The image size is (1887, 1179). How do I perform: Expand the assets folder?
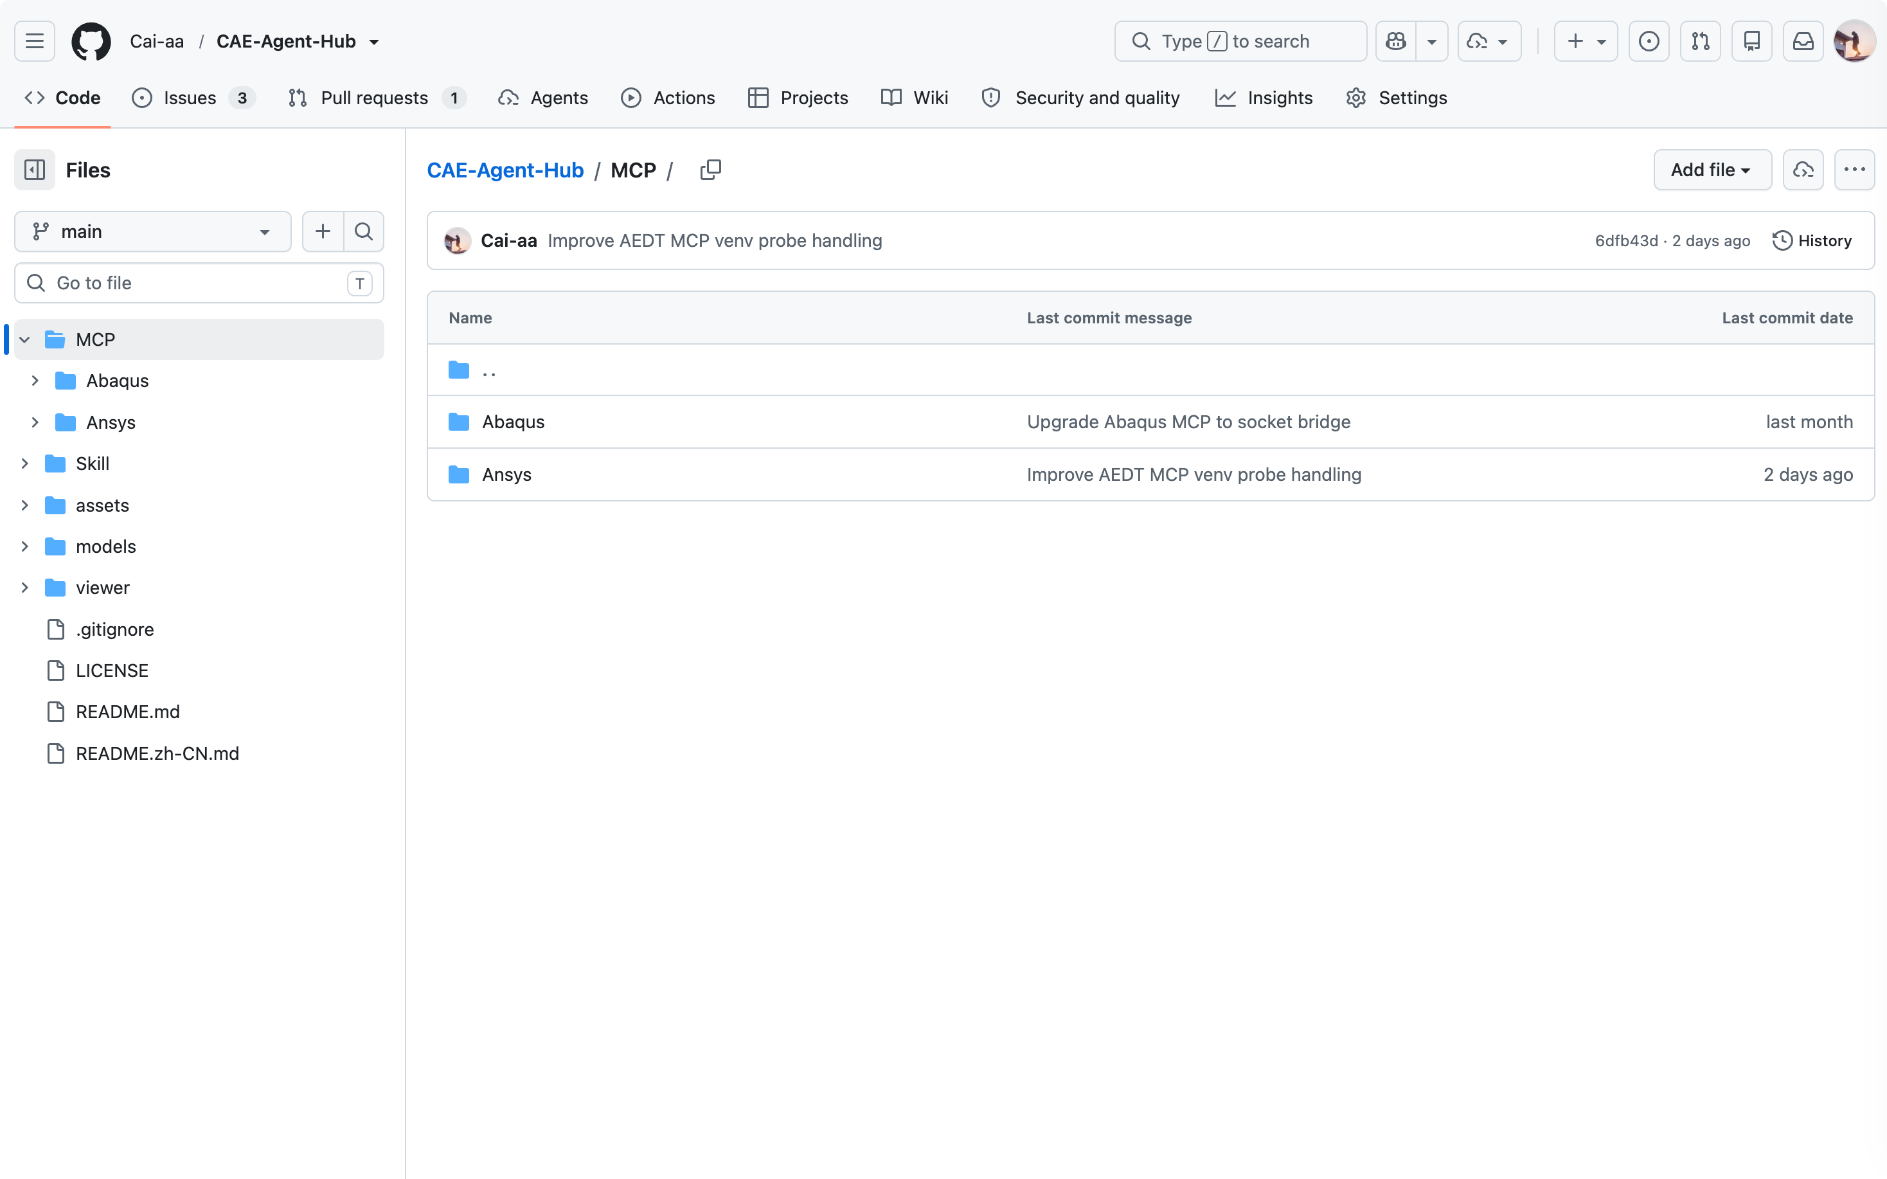pos(24,505)
